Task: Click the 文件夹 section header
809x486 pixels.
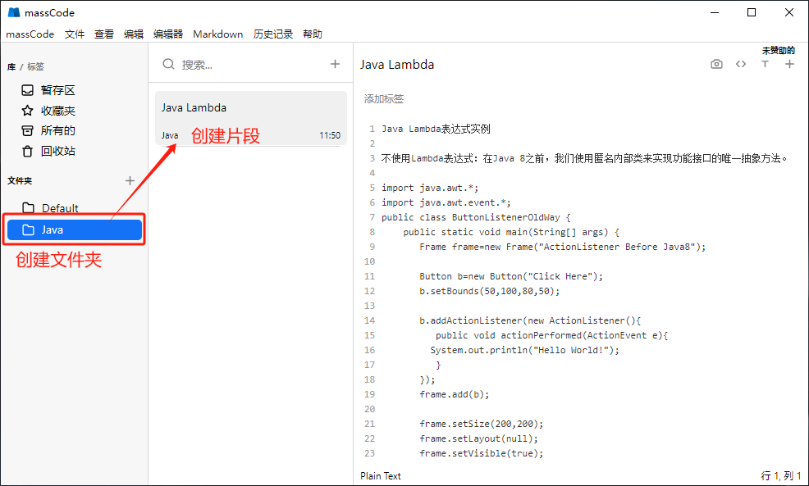Action: coord(20,180)
